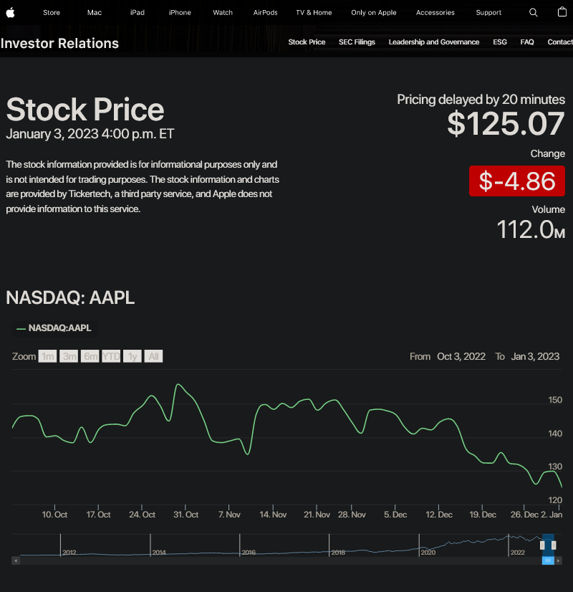The height and width of the screenshot is (592, 573).
Task: Click the Apple logo icon
Action: pyautogui.click(x=10, y=12)
